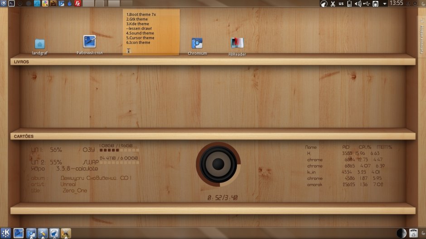Open the Рабочий стол desktop folder icon
The image size is (426, 239).
point(89,42)
